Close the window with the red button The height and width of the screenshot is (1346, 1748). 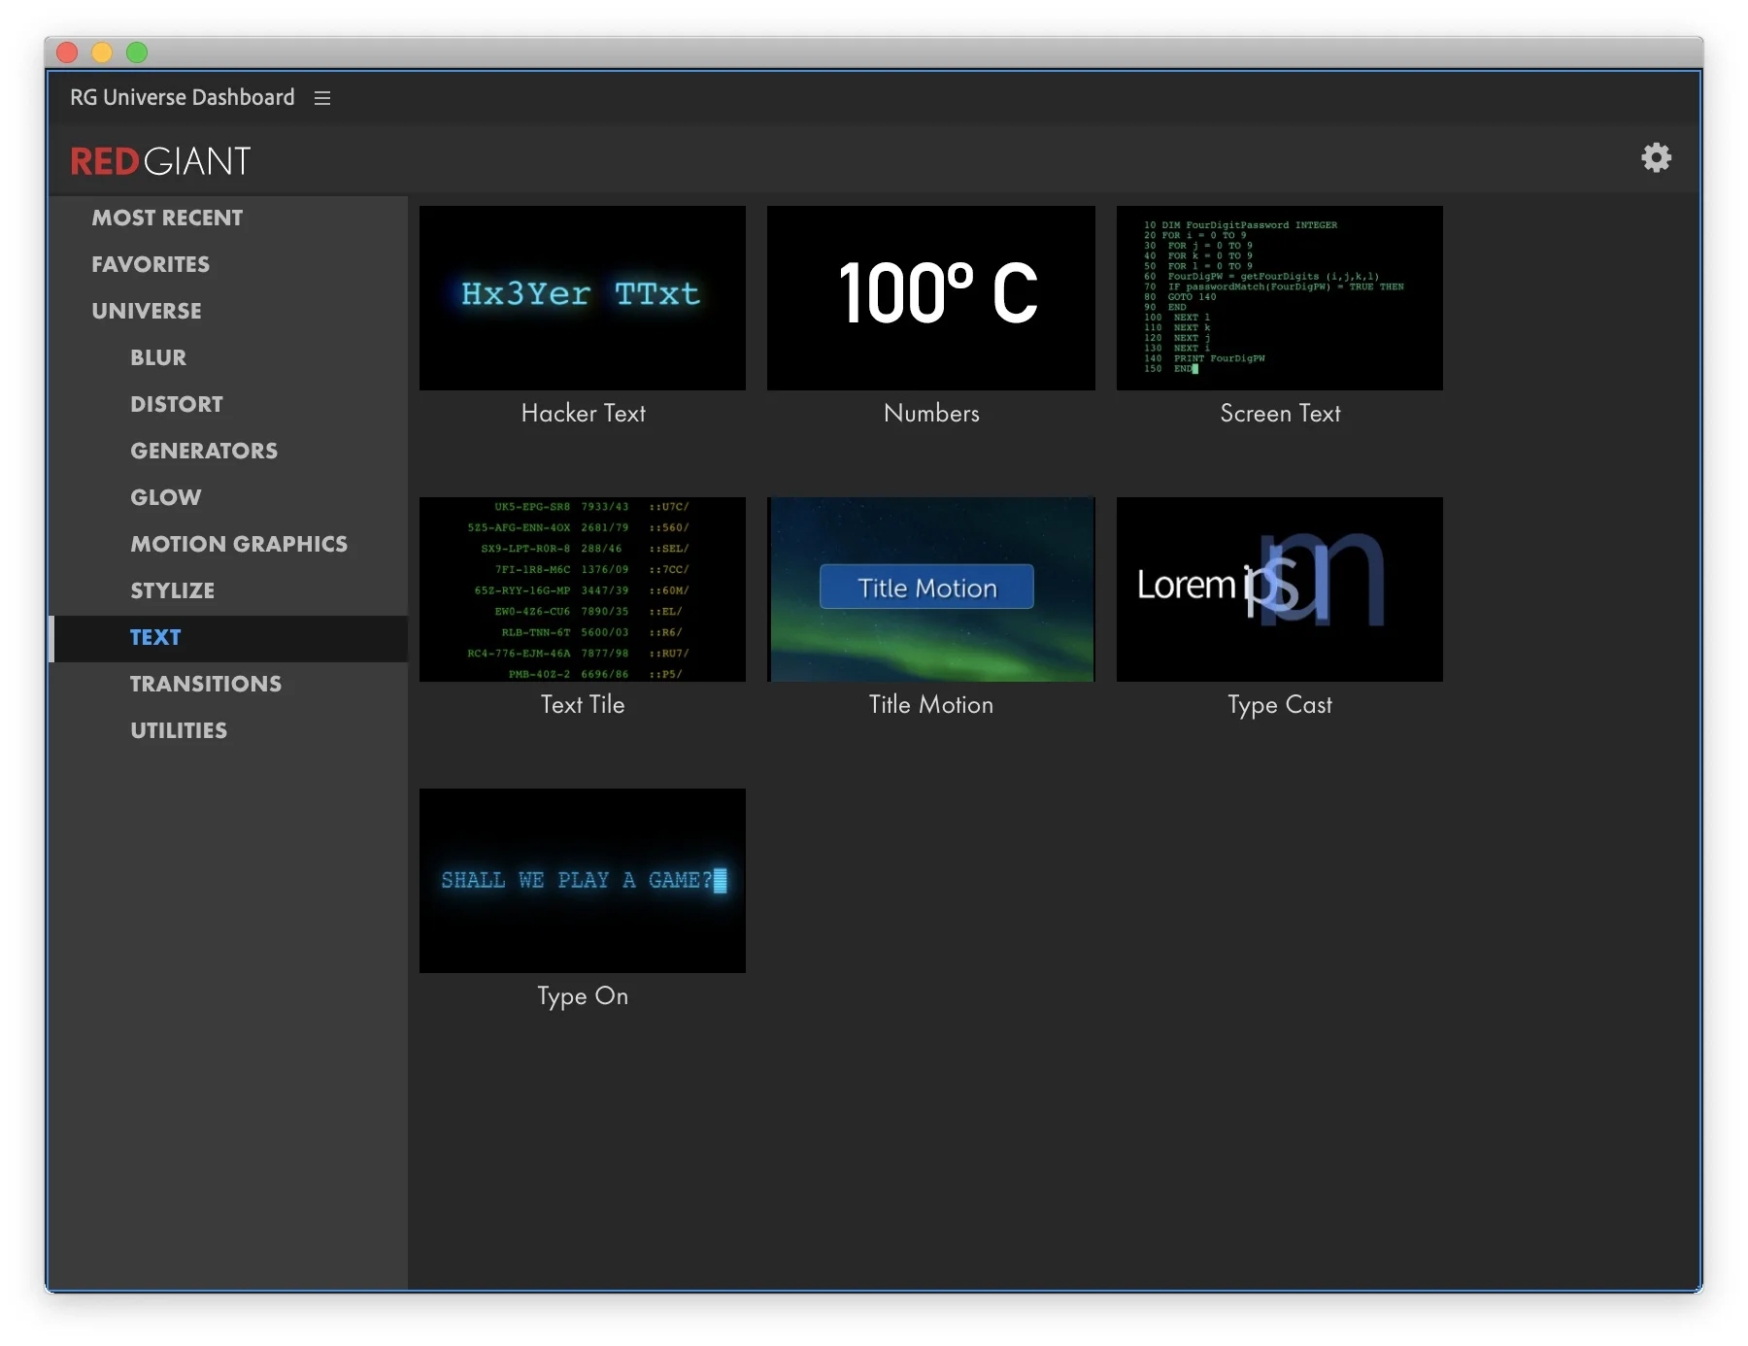67,52
